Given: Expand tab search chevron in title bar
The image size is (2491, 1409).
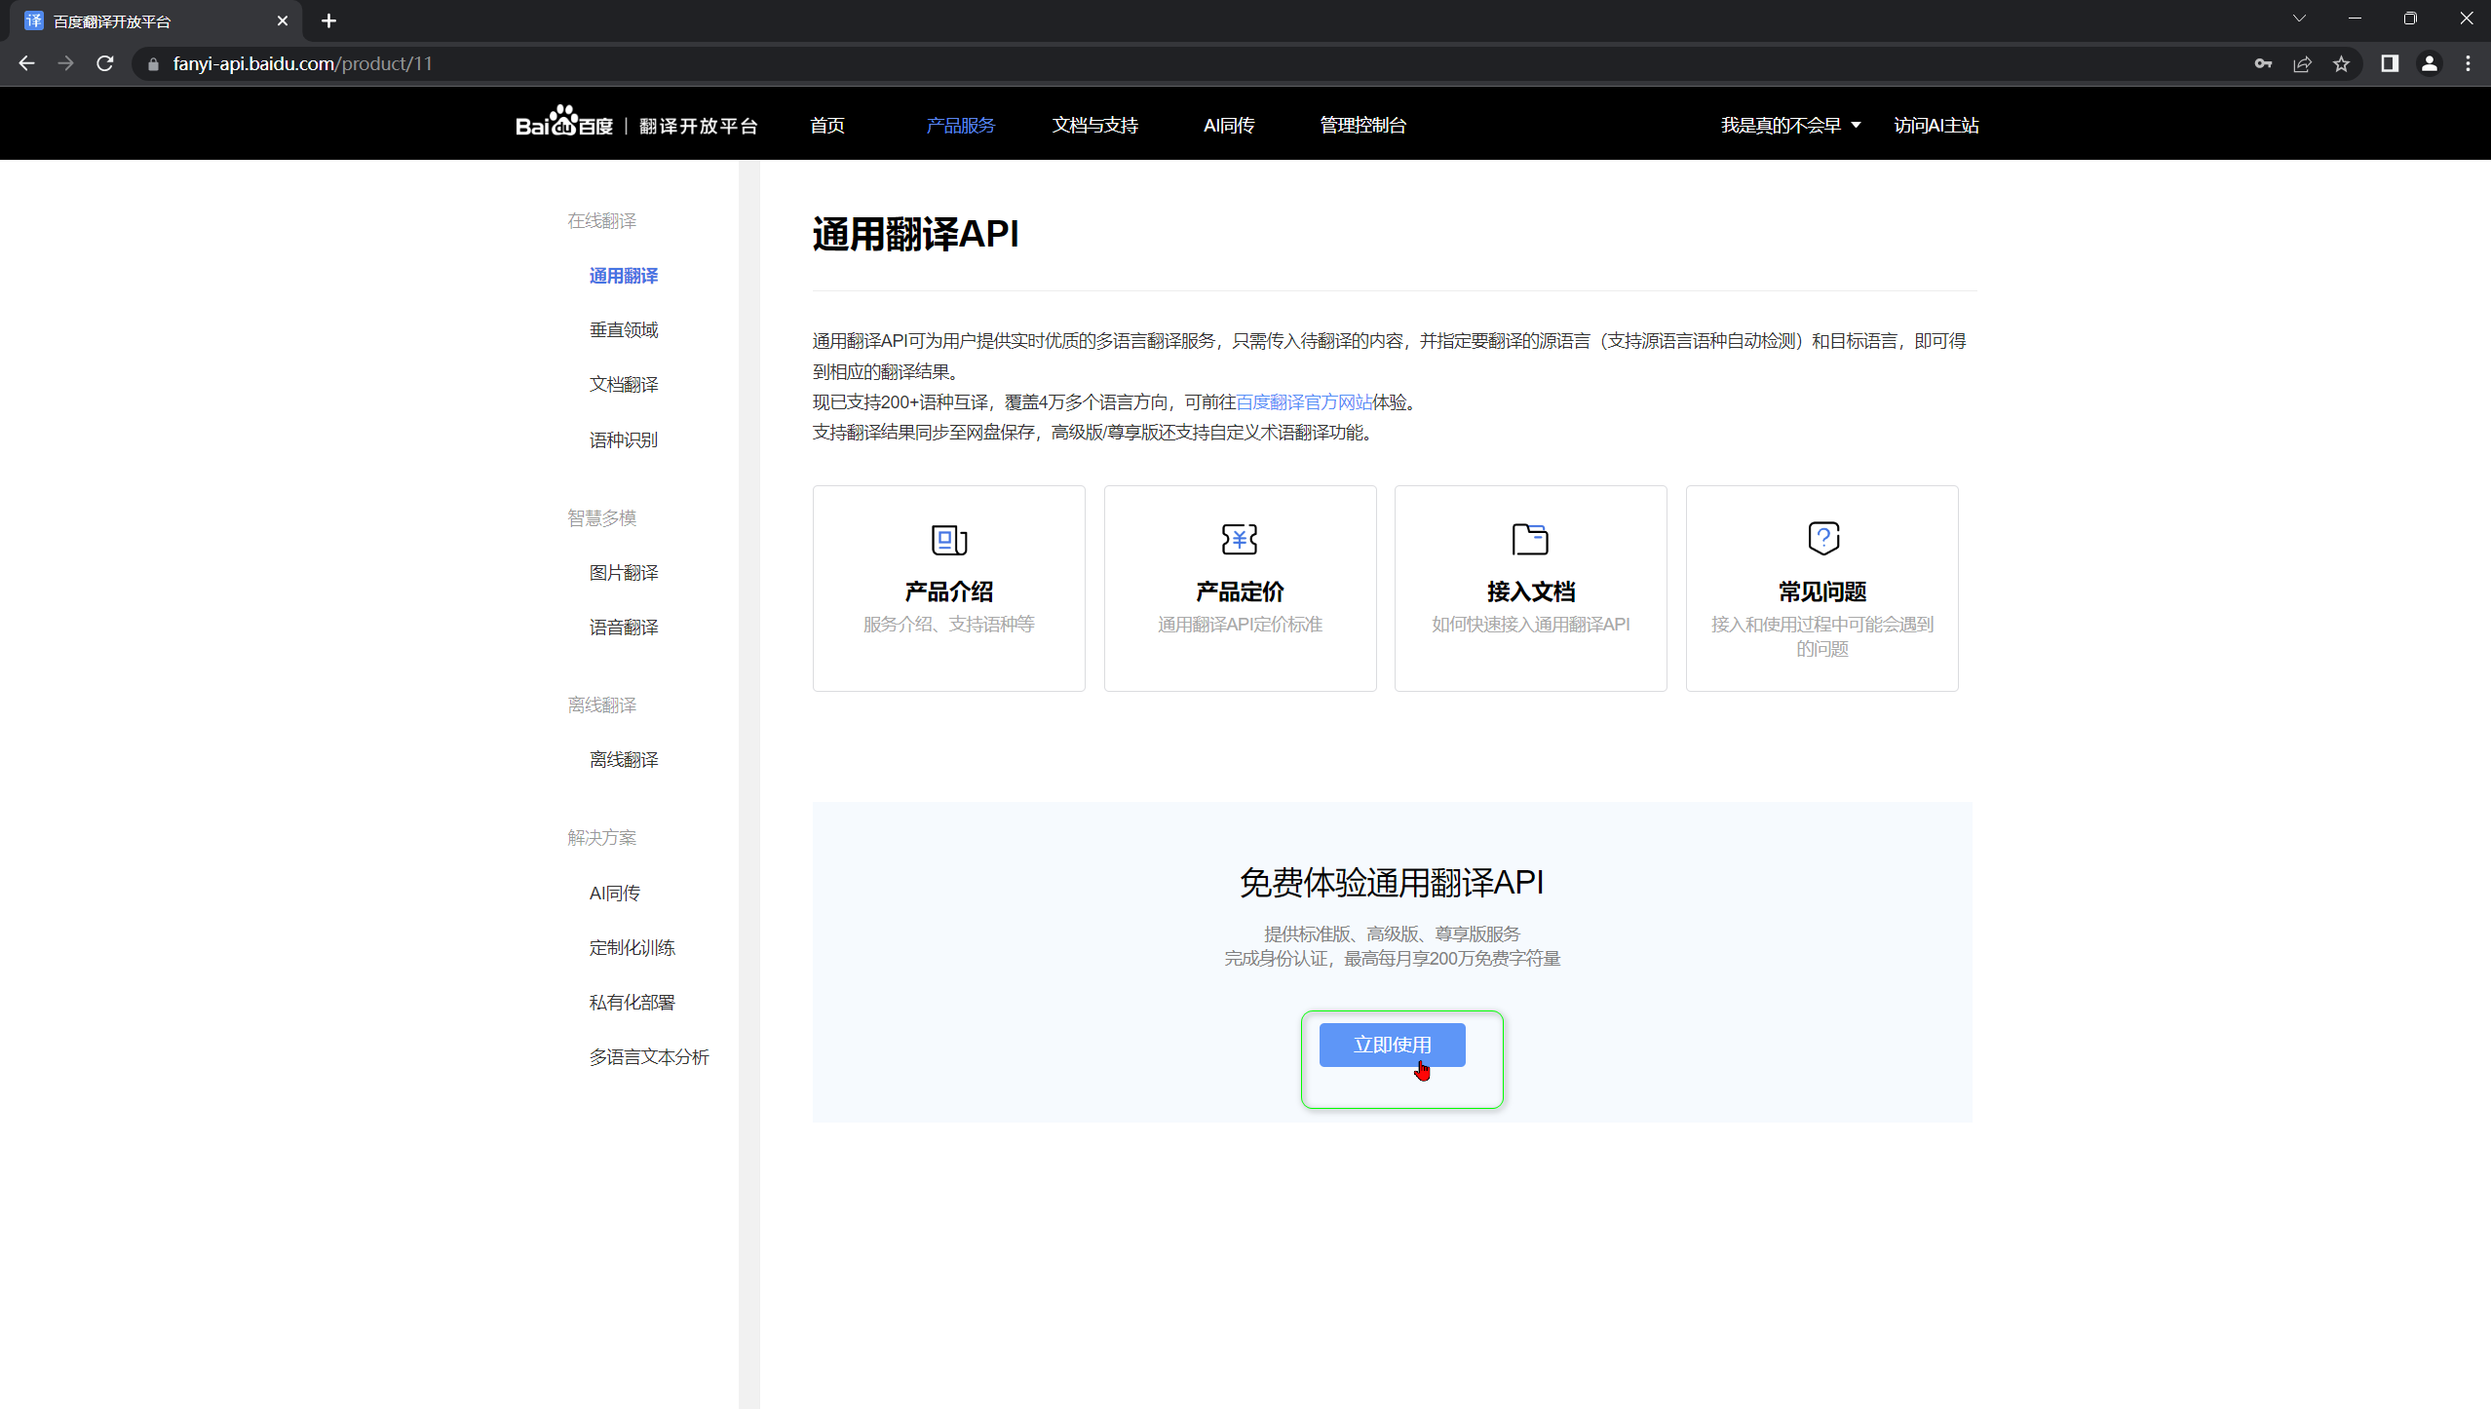Looking at the screenshot, I should tap(2299, 19).
